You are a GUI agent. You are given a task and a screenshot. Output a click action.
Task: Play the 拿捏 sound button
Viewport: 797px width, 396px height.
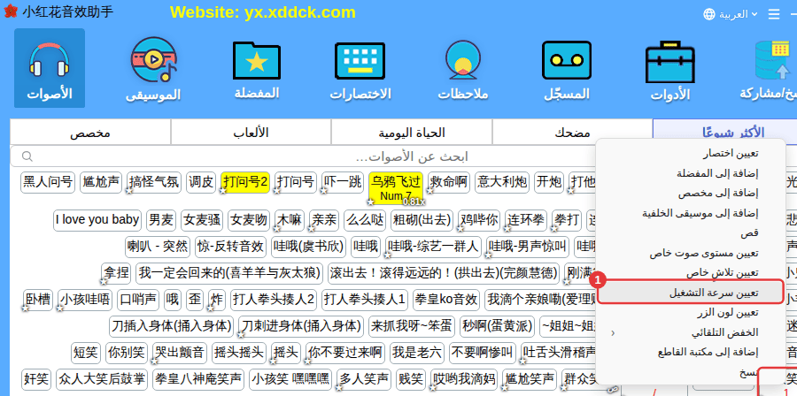(116, 274)
